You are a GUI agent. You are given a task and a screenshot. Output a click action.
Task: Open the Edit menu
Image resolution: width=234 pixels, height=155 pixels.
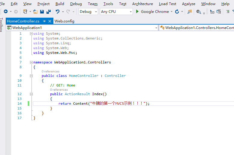click(14, 4)
